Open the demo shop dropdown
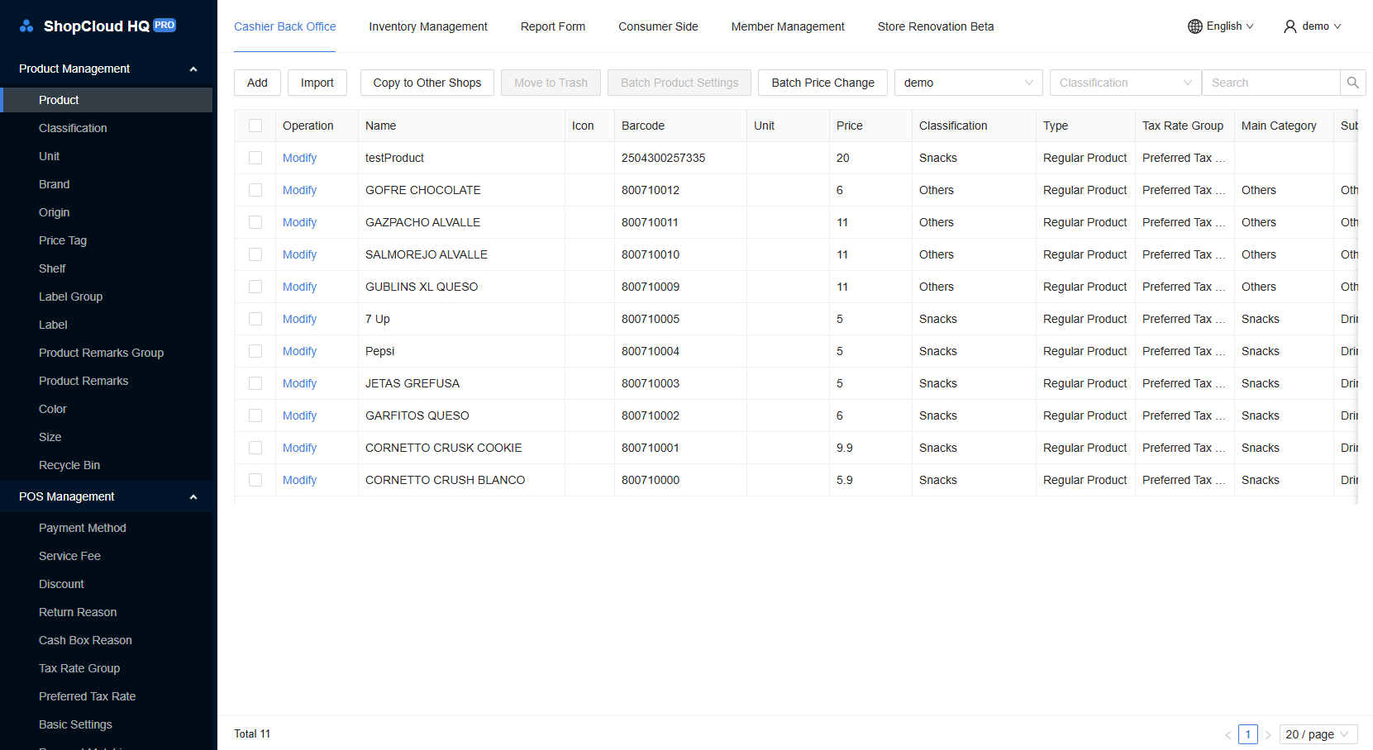Screen dimensions: 1373x750 tap(968, 83)
